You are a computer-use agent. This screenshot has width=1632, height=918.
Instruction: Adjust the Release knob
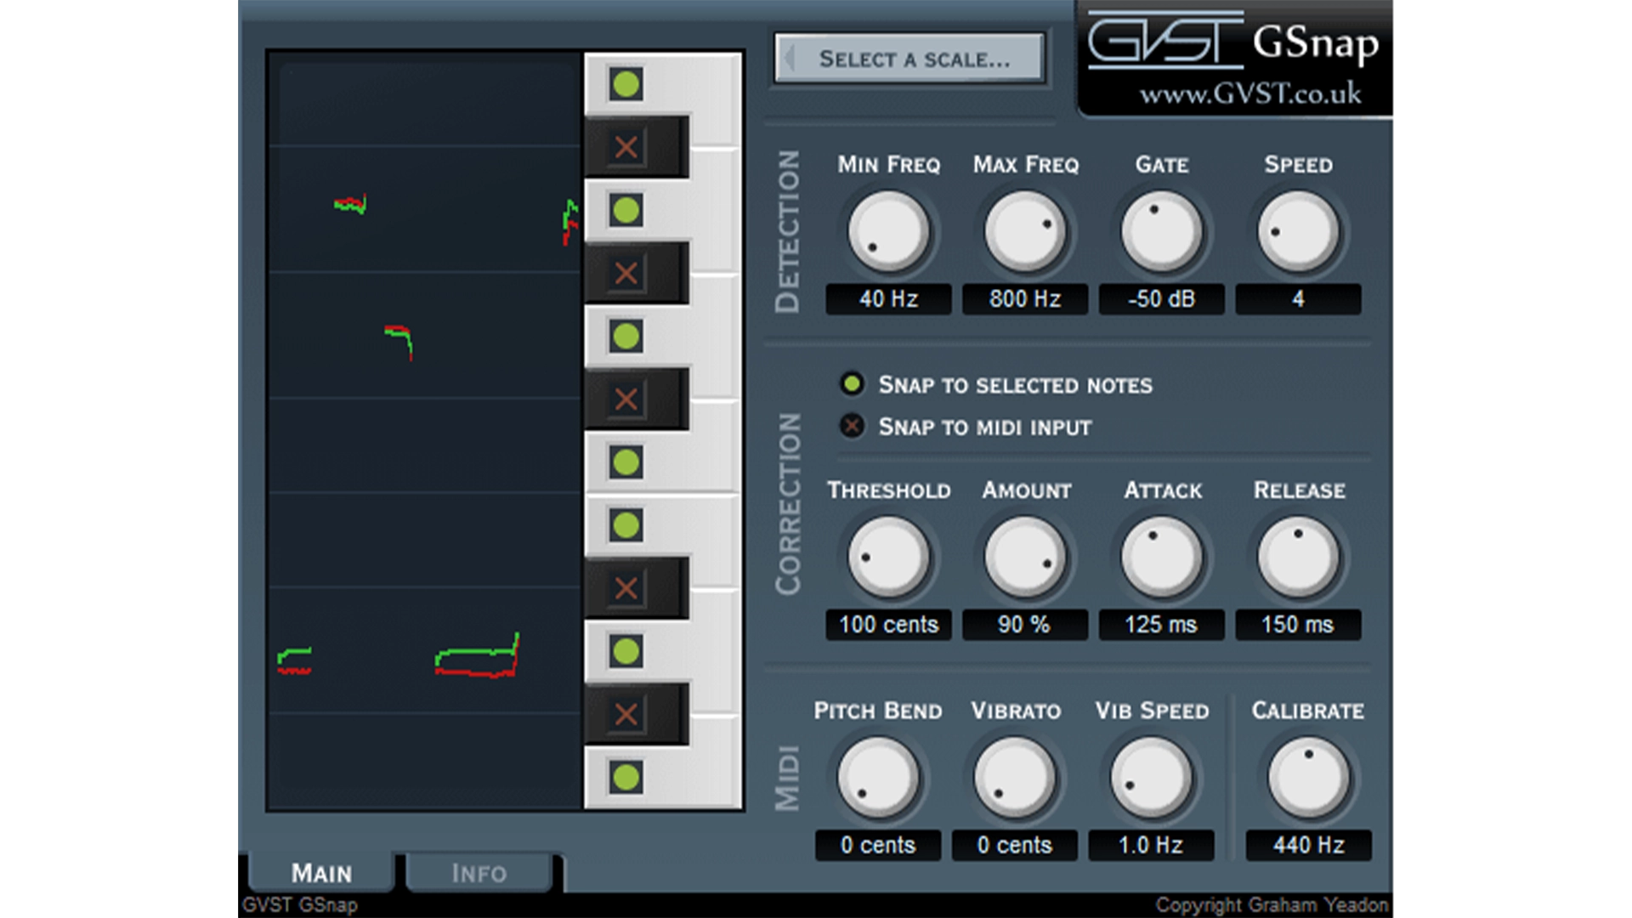pyautogui.click(x=1298, y=557)
